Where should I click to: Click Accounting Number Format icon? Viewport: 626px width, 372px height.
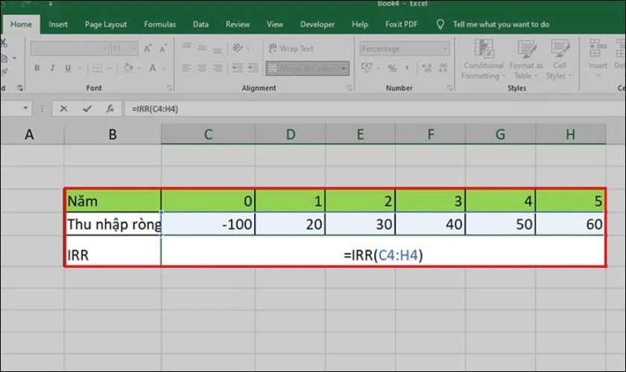click(x=367, y=68)
